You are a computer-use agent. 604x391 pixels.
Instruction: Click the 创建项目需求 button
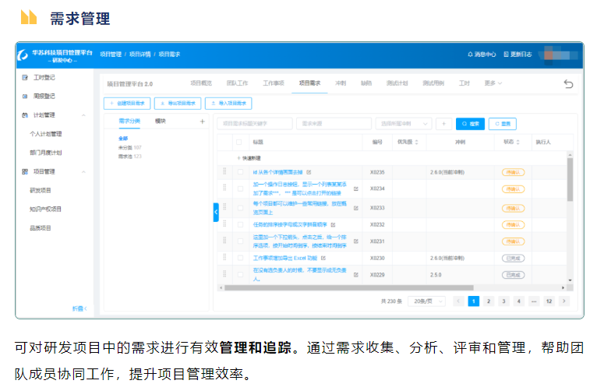127,103
